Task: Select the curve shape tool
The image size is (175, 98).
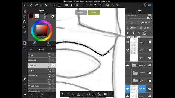Action: [42, 5]
